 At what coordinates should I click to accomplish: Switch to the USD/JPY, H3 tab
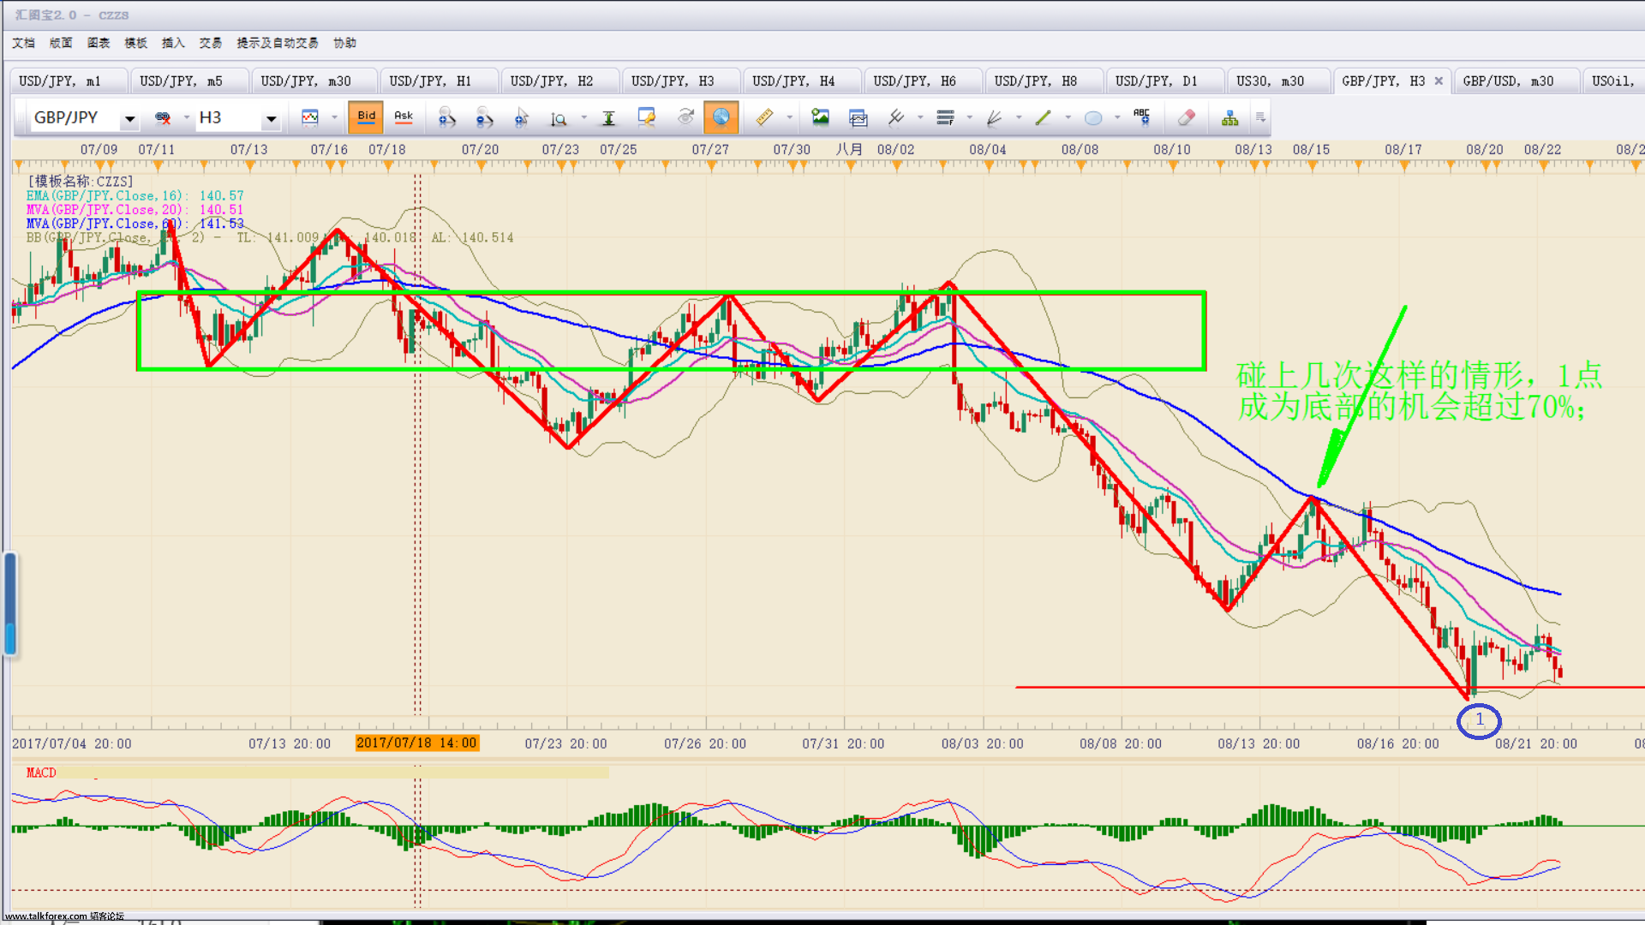pos(680,81)
